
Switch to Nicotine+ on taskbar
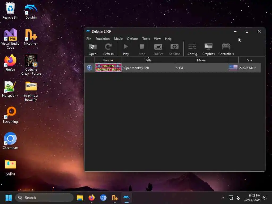click(x=115, y=198)
